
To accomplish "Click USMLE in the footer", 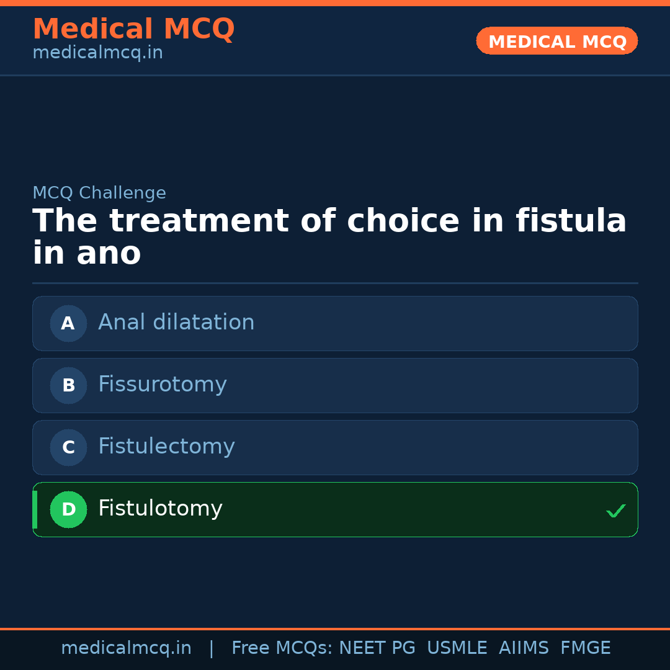I will pos(457,648).
